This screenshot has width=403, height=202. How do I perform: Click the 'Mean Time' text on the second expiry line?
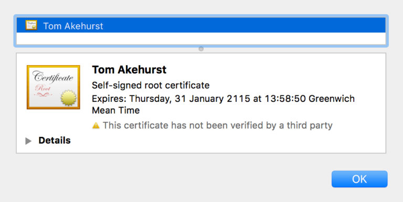point(116,111)
